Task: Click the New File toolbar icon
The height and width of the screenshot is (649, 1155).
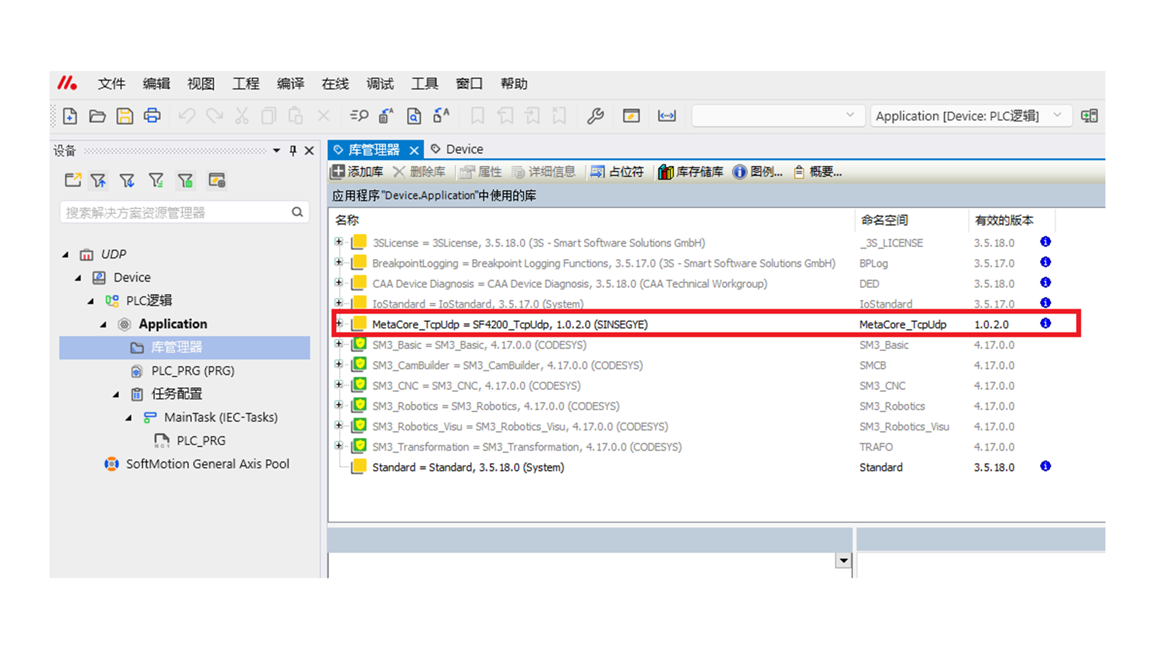Action: (x=70, y=116)
